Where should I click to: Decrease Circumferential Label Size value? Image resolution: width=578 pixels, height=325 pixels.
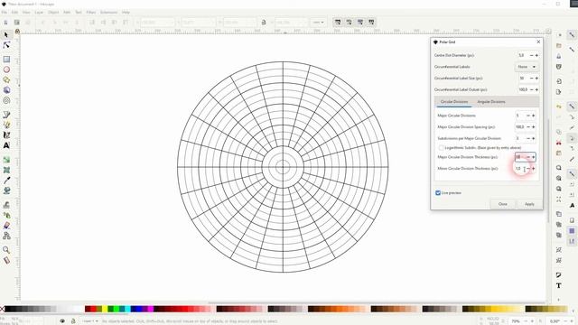click(x=531, y=79)
